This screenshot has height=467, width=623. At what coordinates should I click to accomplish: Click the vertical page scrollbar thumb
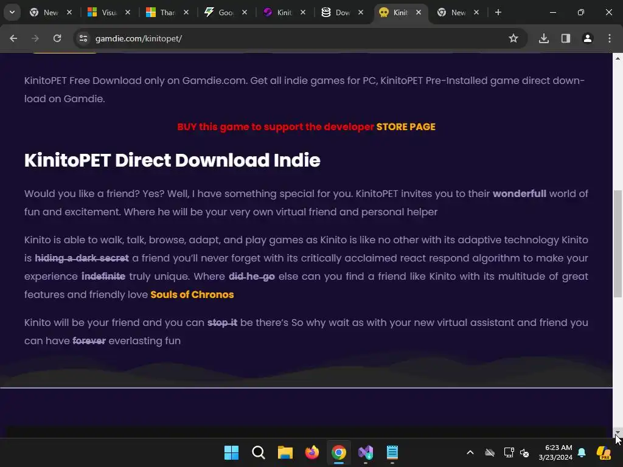[x=618, y=243]
